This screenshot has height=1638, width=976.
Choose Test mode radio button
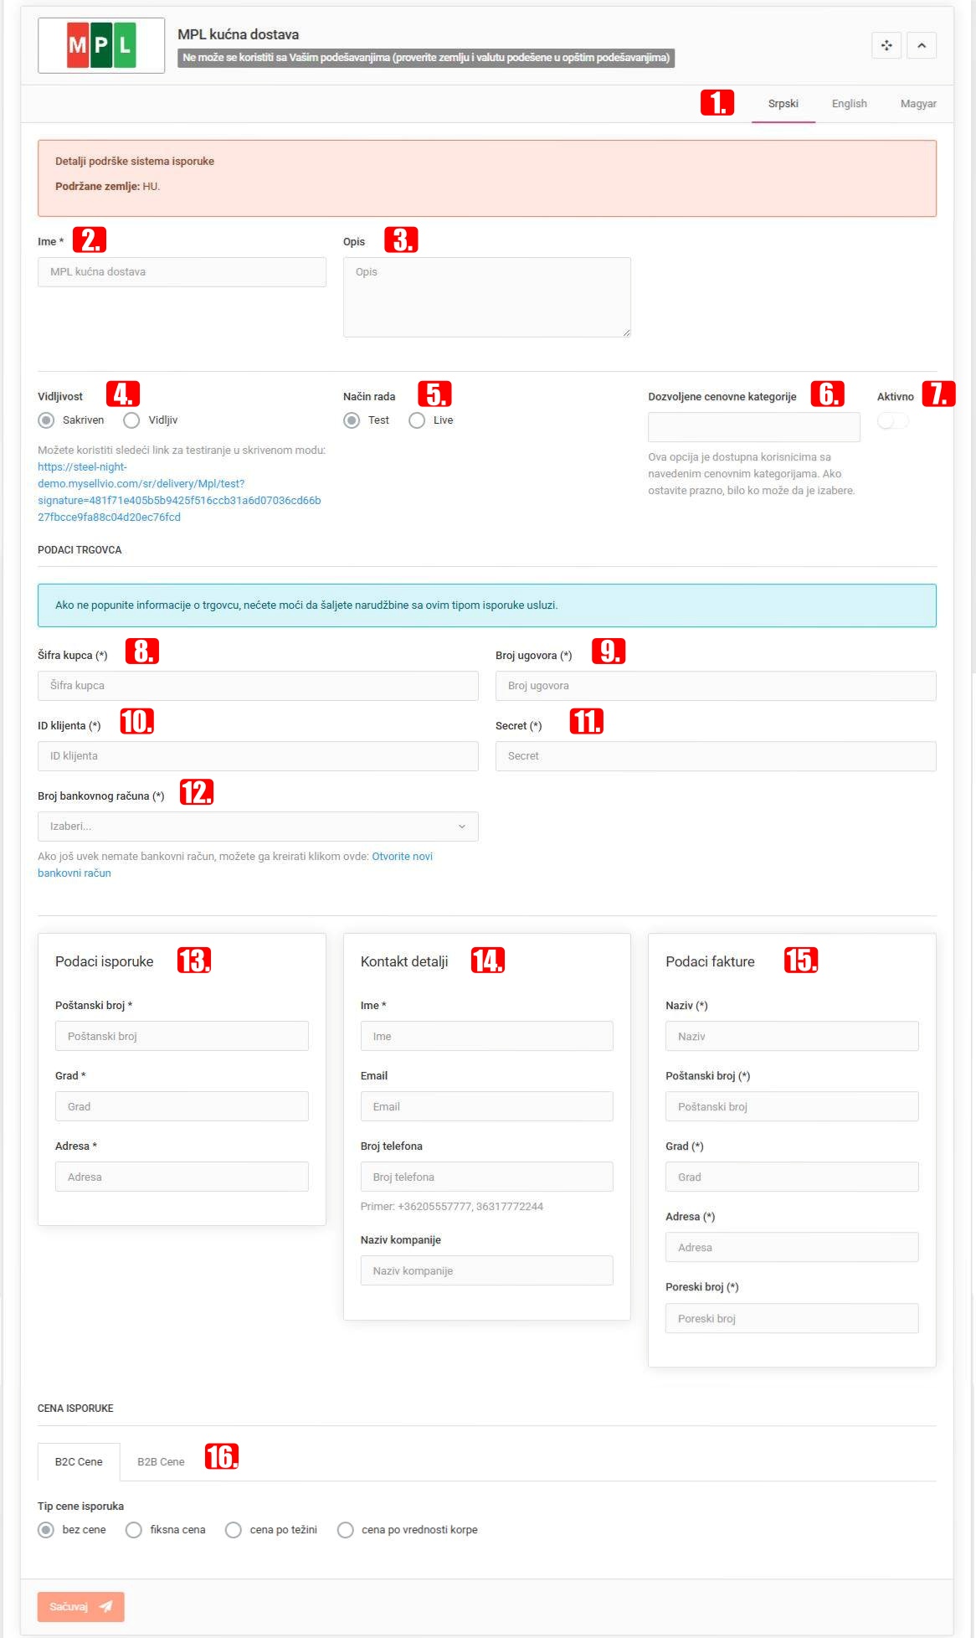click(352, 420)
